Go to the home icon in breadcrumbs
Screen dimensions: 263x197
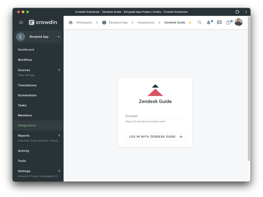71,23
